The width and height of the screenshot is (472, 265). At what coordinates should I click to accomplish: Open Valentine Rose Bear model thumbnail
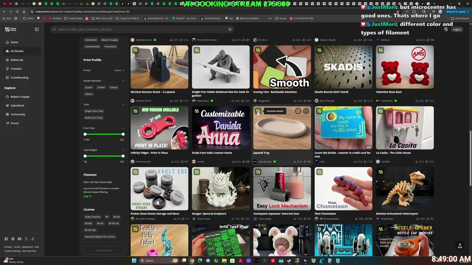(x=405, y=67)
